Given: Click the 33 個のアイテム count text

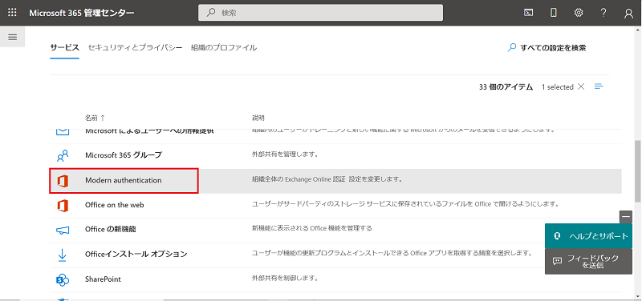Looking at the screenshot, I should [506, 86].
